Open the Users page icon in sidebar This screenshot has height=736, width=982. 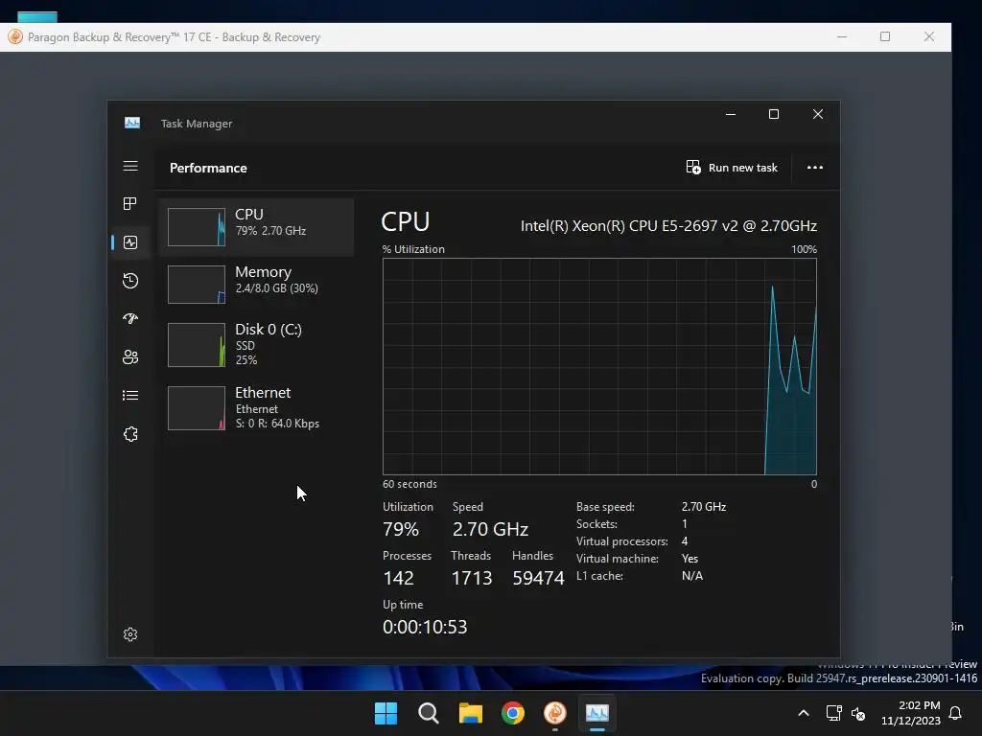click(130, 356)
